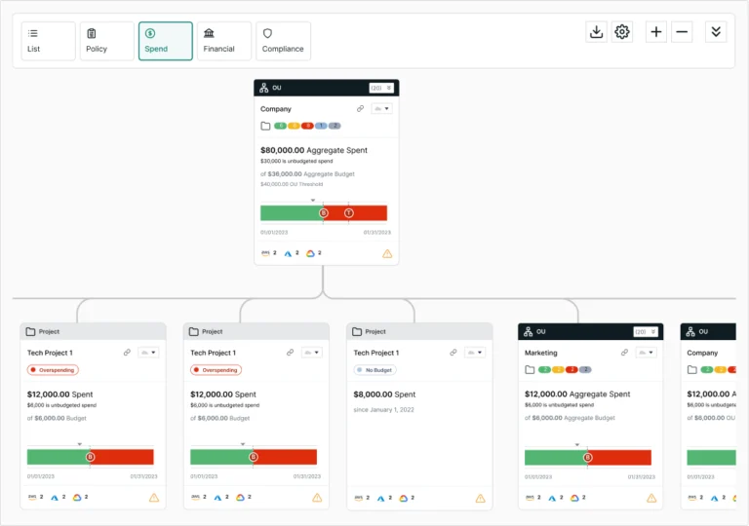Open the cloud dropdown on the No Budget project card

475,353
